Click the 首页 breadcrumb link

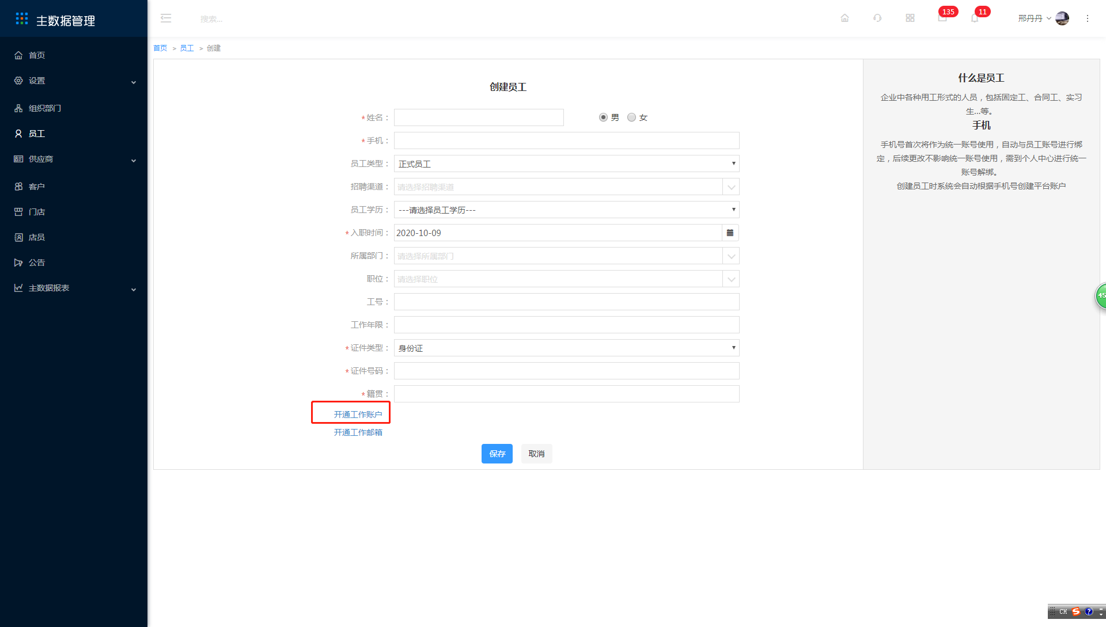point(160,48)
